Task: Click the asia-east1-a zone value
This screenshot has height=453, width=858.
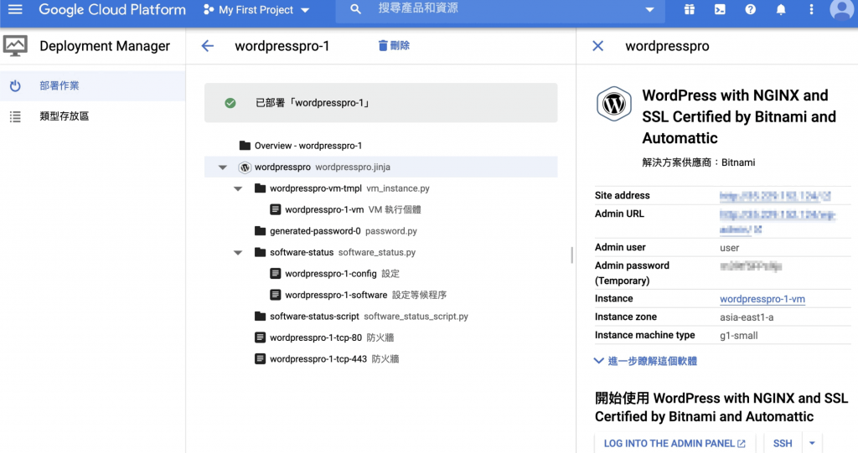Action: click(747, 317)
